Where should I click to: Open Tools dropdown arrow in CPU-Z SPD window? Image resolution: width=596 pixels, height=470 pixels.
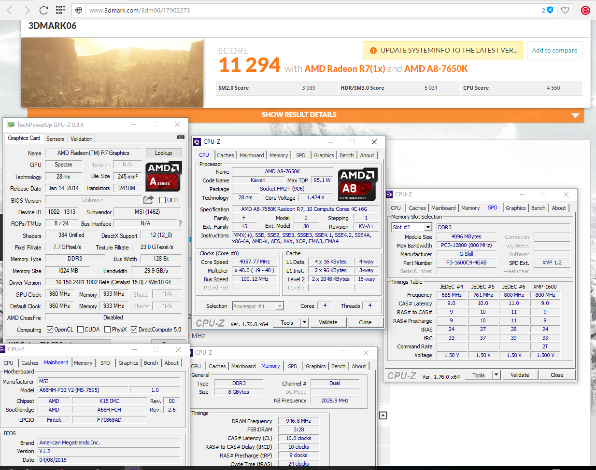496,375
